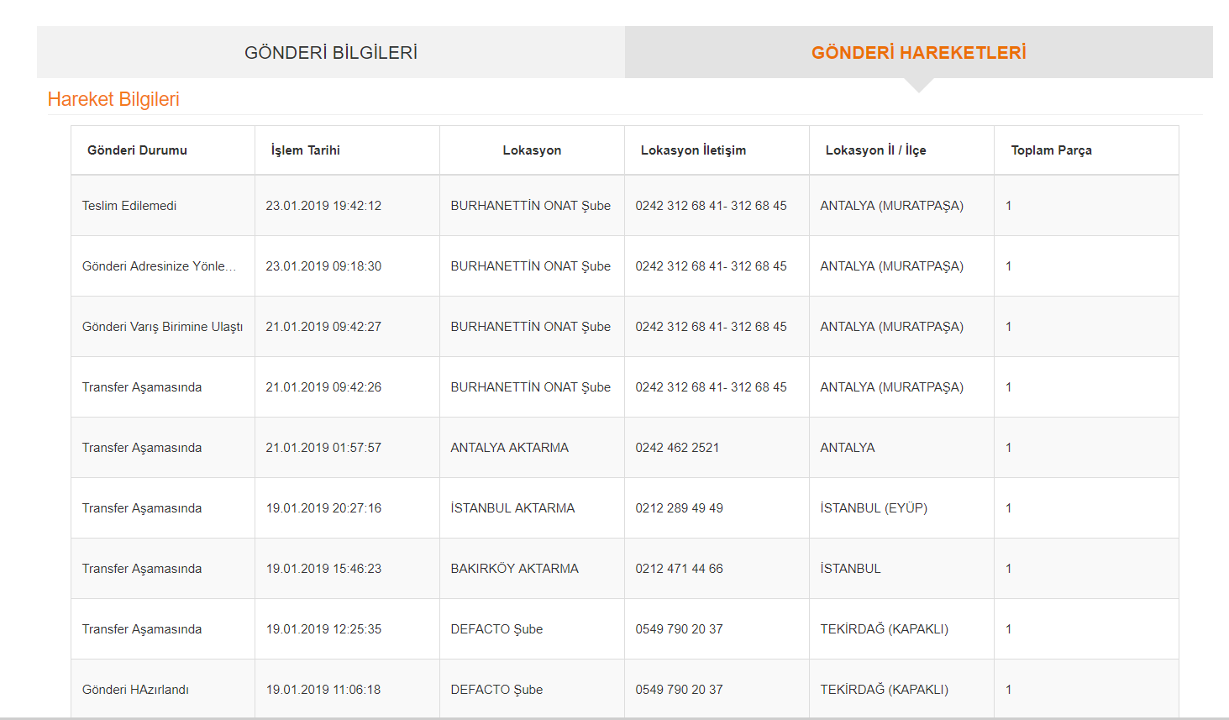Click ANTALYA (MURATPAŞA) in Teslim Edilemedi row
The image size is (1229, 720).
tap(891, 206)
